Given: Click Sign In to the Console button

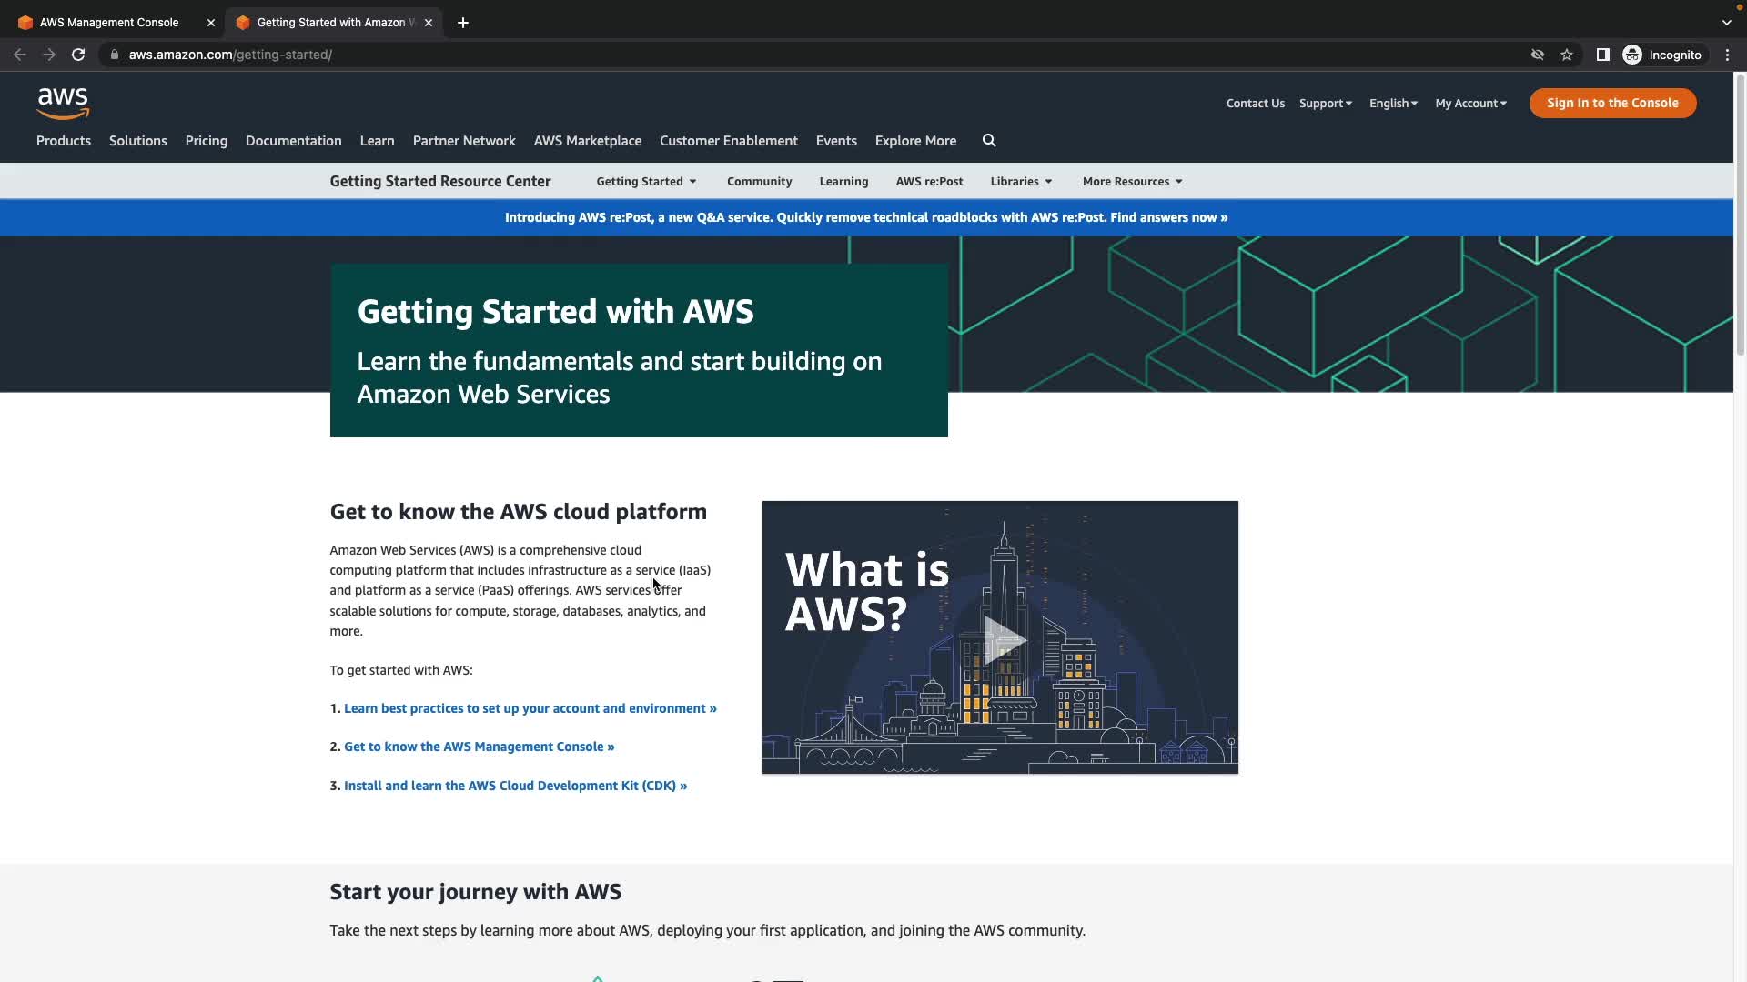Looking at the screenshot, I should point(1612,104).
